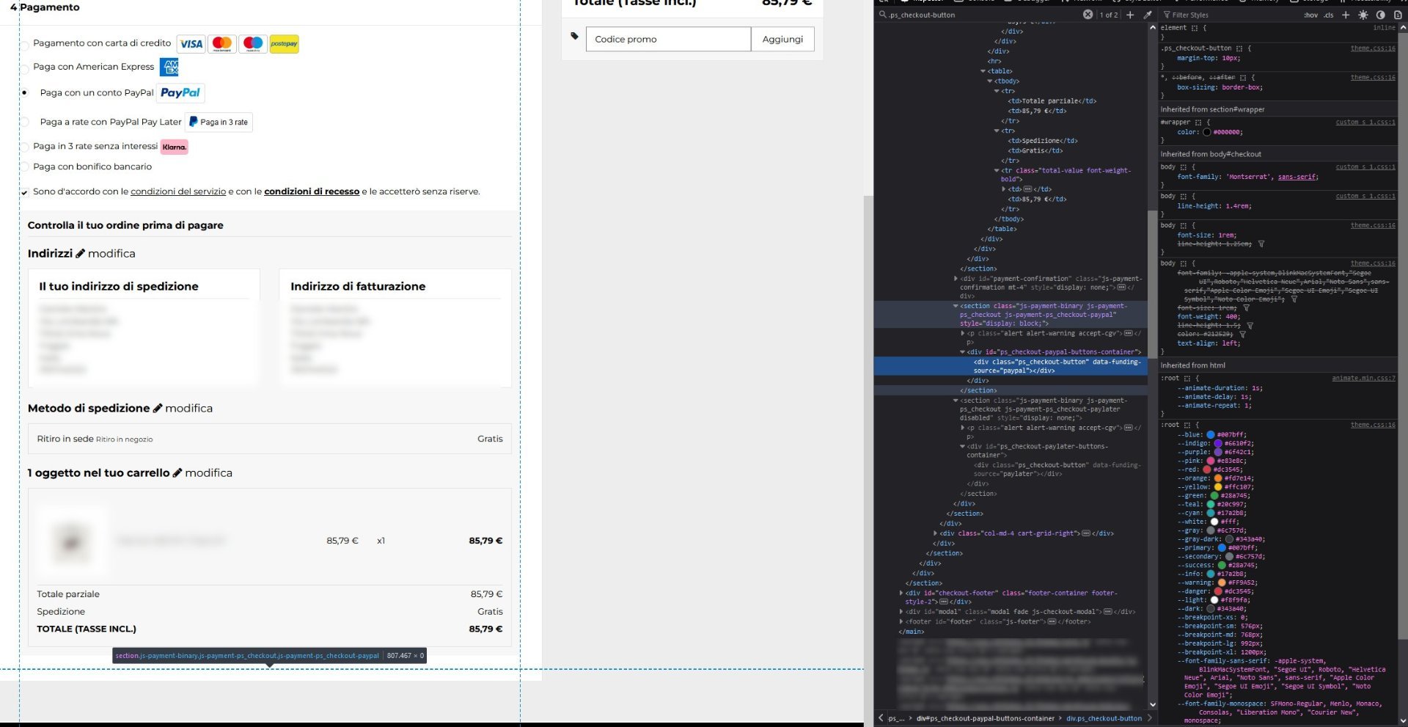The image size is (1408, 727).
Task: Collapse tr class total-value node
Action: [x=997, y=170]
